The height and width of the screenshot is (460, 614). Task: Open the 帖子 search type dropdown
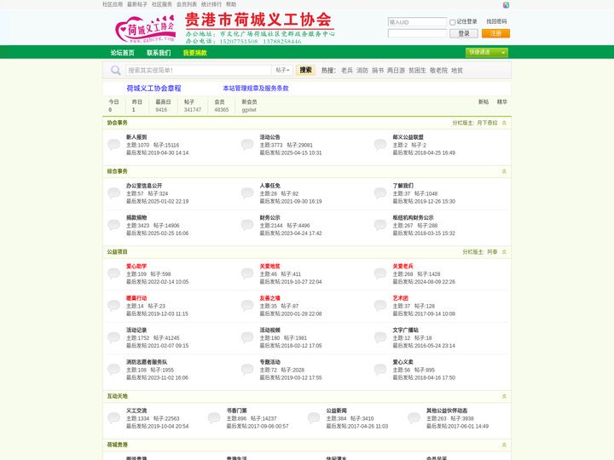282,70
